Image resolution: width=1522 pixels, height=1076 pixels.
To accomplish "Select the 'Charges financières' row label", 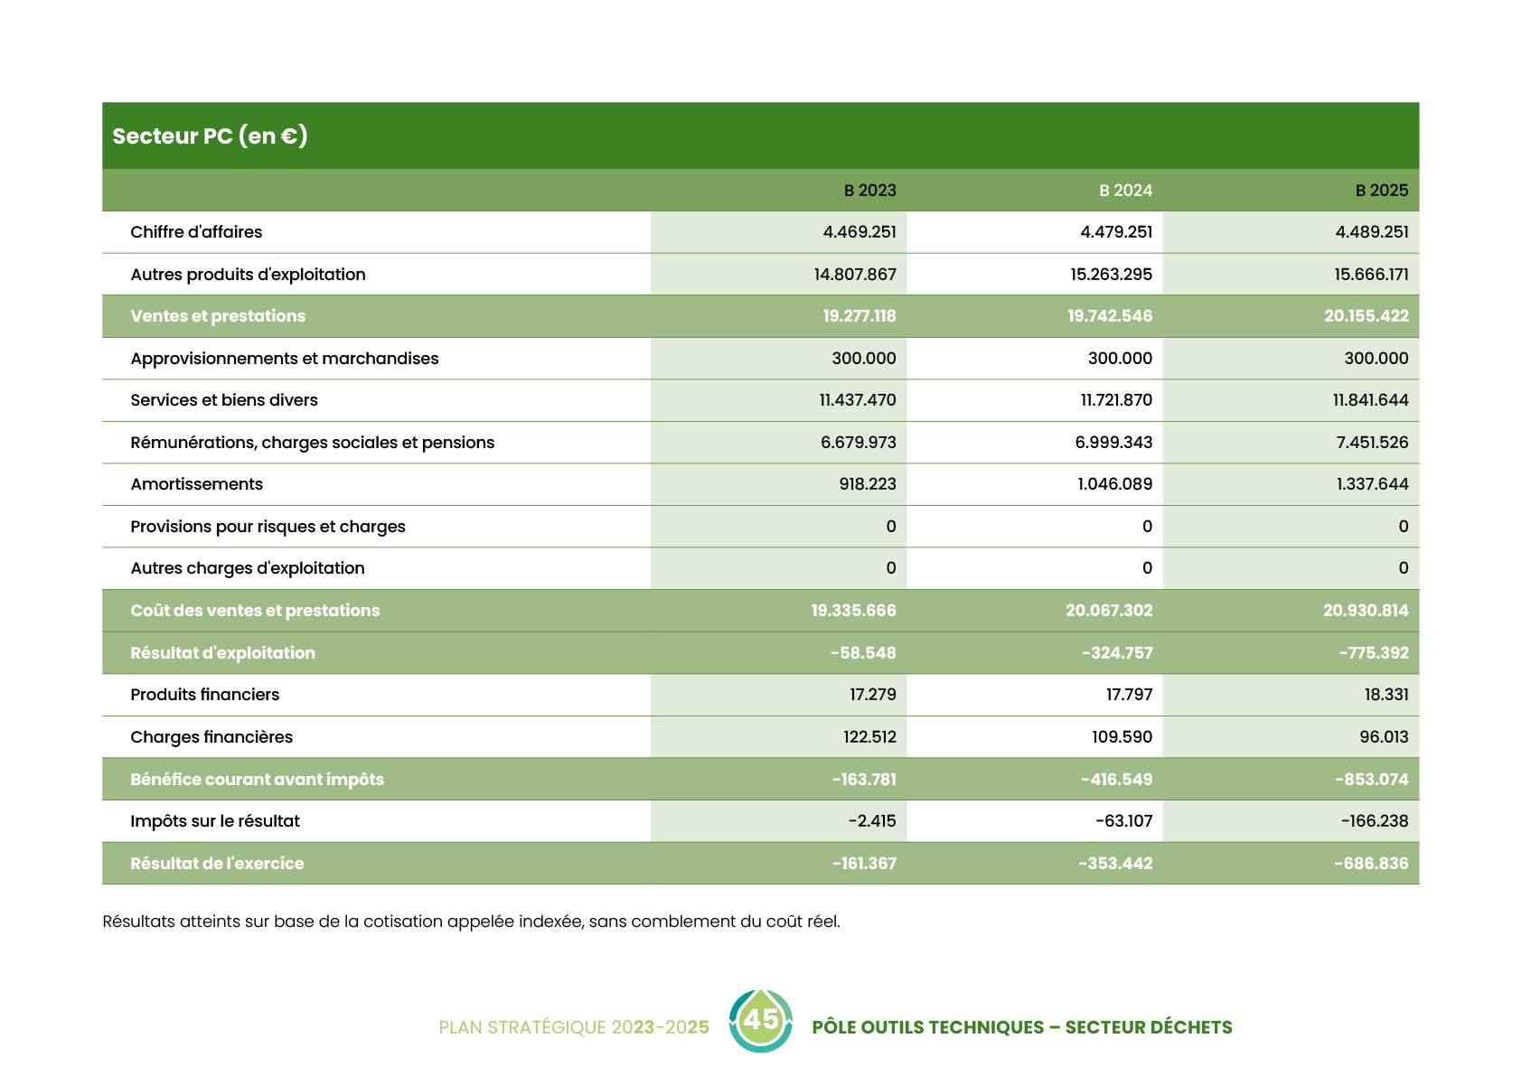I will [211, 737].
